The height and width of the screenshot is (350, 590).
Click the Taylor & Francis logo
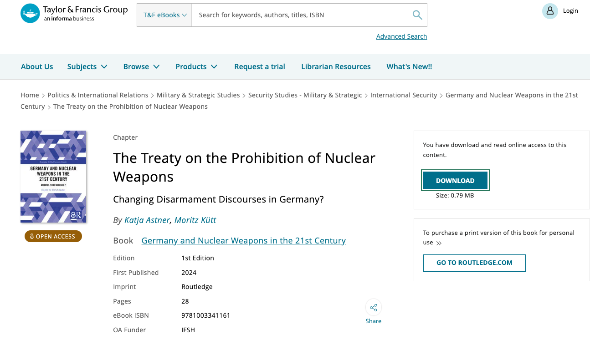74,13
